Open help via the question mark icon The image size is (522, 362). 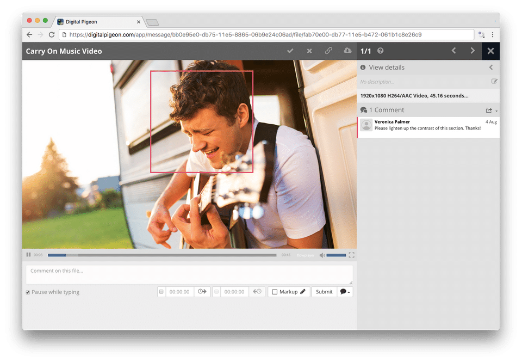[x=380, y=51]
